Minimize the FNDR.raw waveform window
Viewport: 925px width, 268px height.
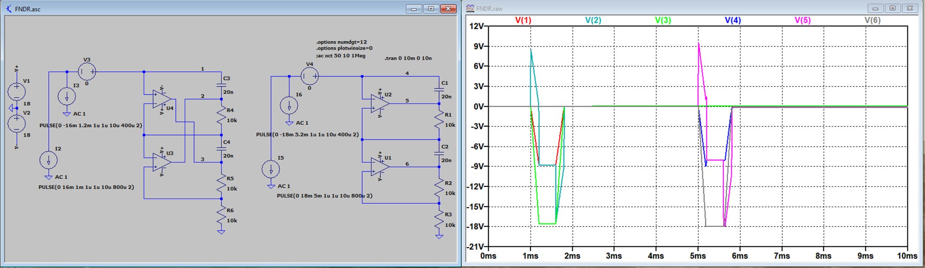point(875,9)
